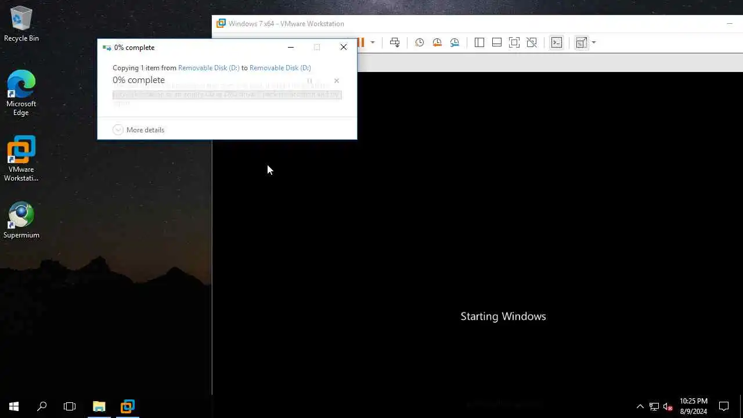Minimize the VMware Workstation window
The height and width of the screenshot is (418, 743).
730,24
